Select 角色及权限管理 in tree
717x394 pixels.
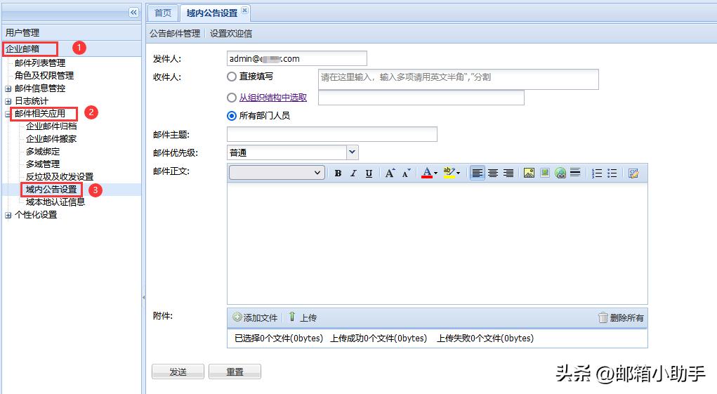[x=44, y=75]
